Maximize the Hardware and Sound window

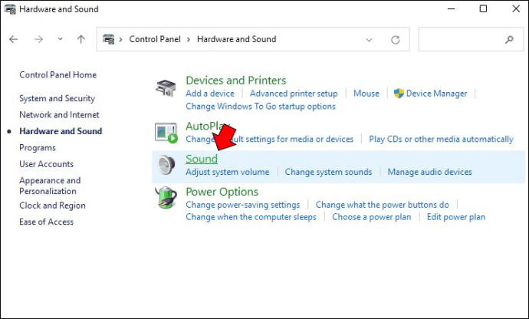[483, 8]
